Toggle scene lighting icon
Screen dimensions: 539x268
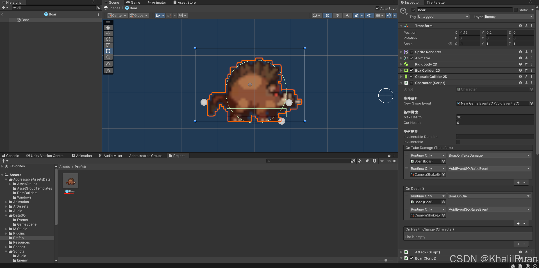coord(338,15)
